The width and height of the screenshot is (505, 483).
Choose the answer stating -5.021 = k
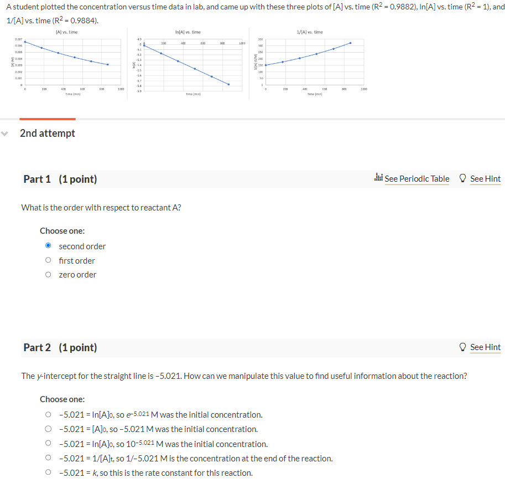pos(48,472)
